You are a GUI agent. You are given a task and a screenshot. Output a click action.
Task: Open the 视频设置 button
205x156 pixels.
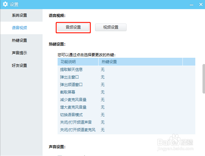click(x=111, y=27)
